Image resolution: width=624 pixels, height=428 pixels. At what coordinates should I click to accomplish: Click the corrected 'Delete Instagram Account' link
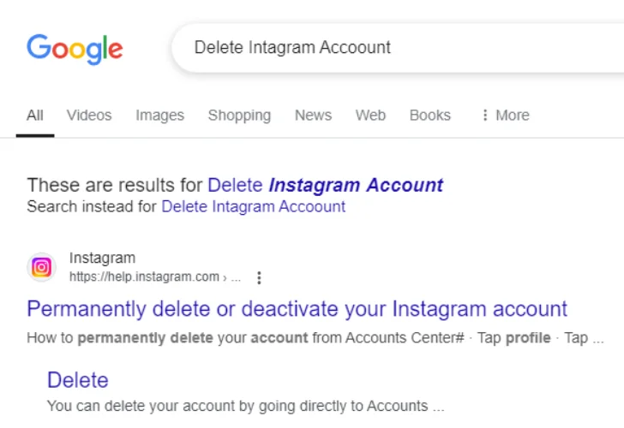pyautogui.click(x=325, y=185)
